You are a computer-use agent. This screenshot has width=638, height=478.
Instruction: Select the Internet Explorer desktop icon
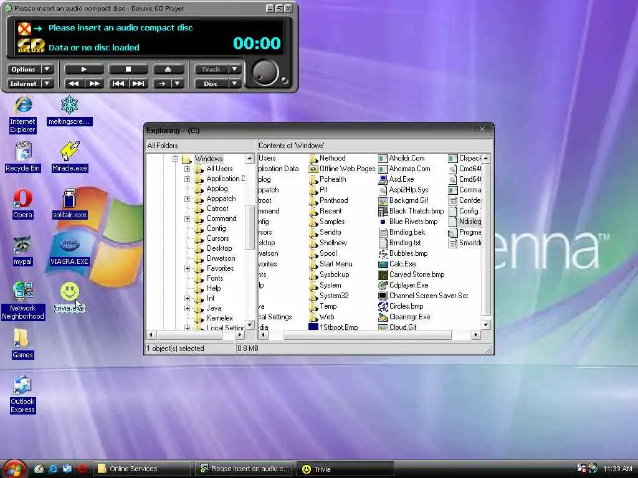tap(23, 115)
